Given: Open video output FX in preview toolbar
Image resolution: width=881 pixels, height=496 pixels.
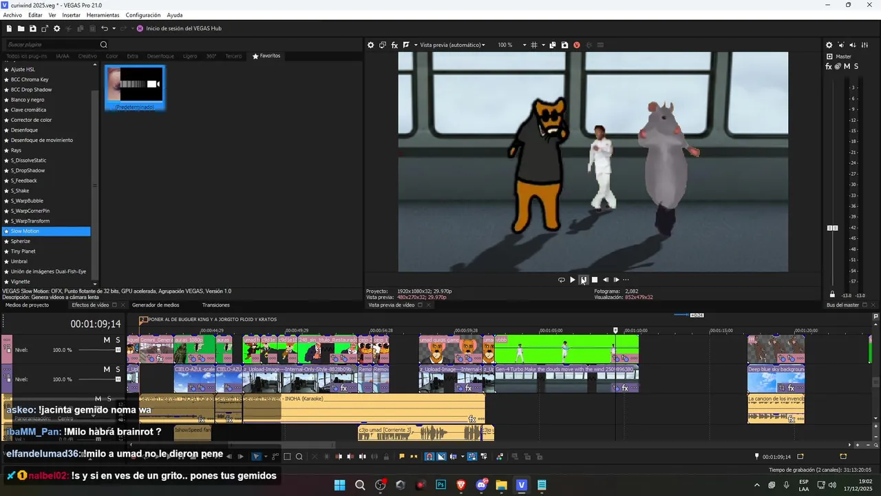Looking at the screenshot, I should (395, 45).
